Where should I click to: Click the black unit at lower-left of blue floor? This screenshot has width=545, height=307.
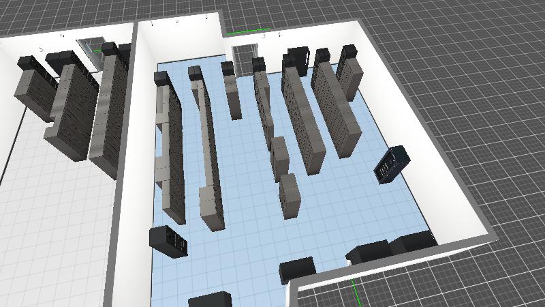pyautogui.click(x=168, y=240)
